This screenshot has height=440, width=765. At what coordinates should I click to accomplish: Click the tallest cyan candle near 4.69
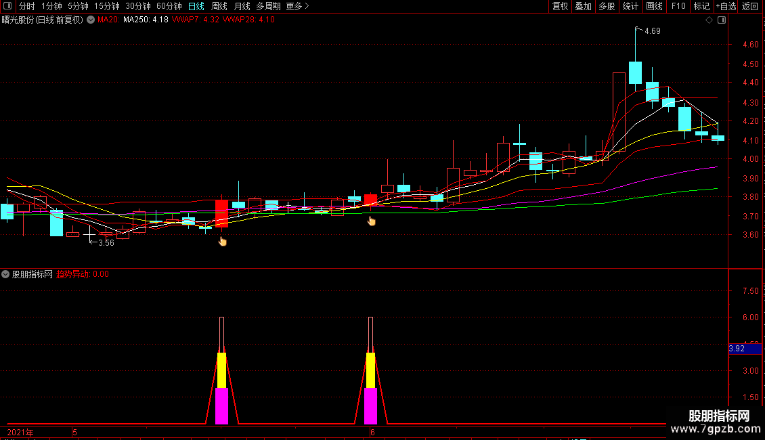pyautogui.click(x=635, y=72)
